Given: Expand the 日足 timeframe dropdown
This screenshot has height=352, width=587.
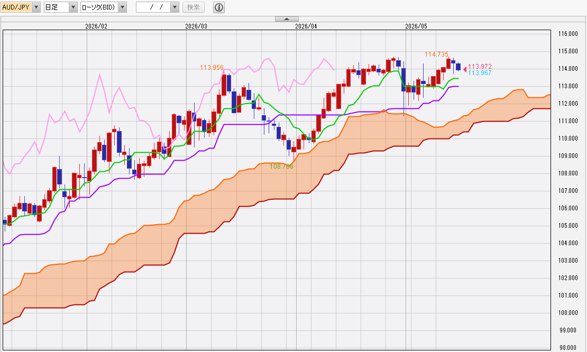Looking at the screenshot, I should point(74,7).
